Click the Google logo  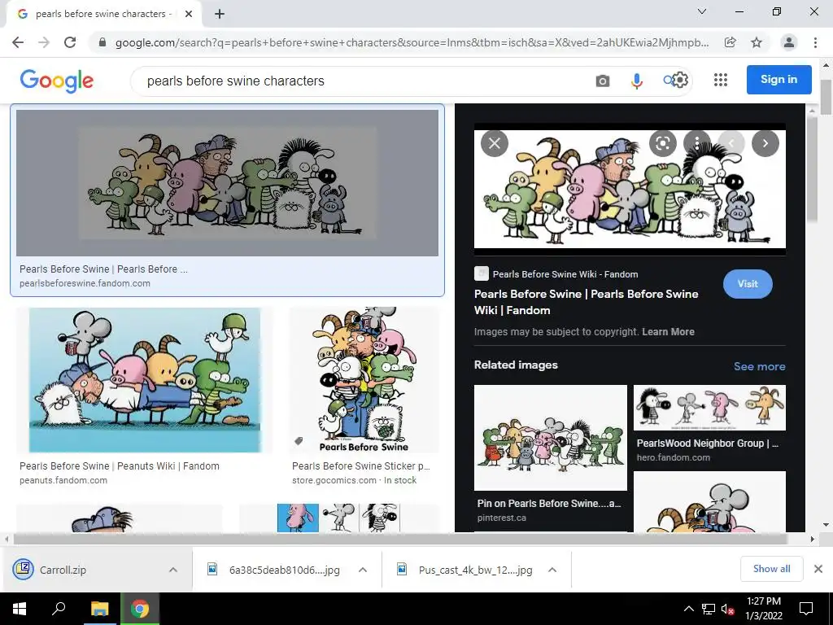57,81
